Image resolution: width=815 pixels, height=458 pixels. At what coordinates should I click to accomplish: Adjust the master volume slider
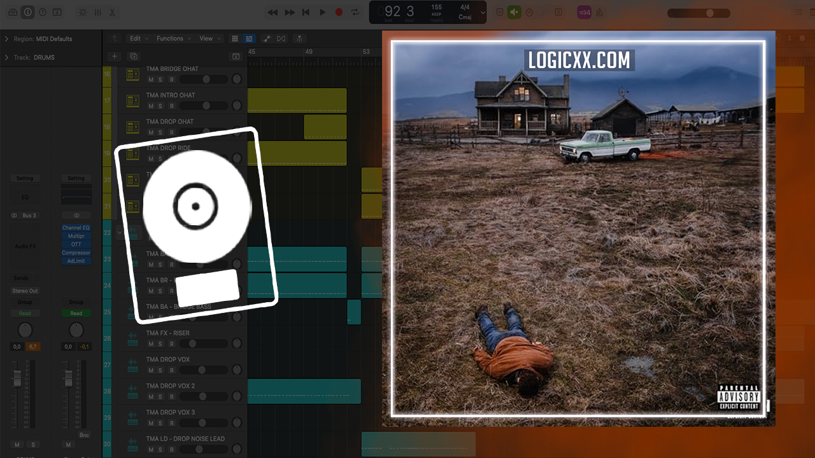pyautogui.click(x=698, y=13)
